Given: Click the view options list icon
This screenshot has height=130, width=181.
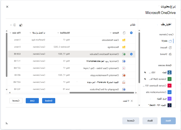Looking at the screenshot, I should (14, 25).
